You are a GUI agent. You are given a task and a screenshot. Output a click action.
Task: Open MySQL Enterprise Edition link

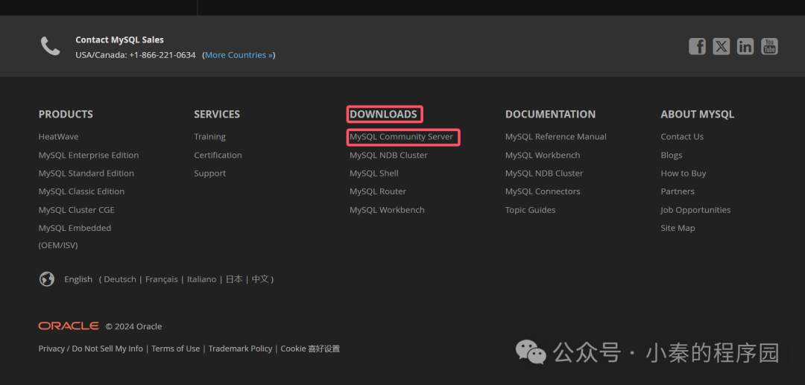click(88, 155)
